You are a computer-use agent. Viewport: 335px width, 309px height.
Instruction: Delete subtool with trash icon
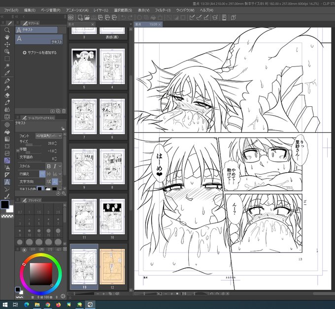pyautogui.click(x=64, y=111)
